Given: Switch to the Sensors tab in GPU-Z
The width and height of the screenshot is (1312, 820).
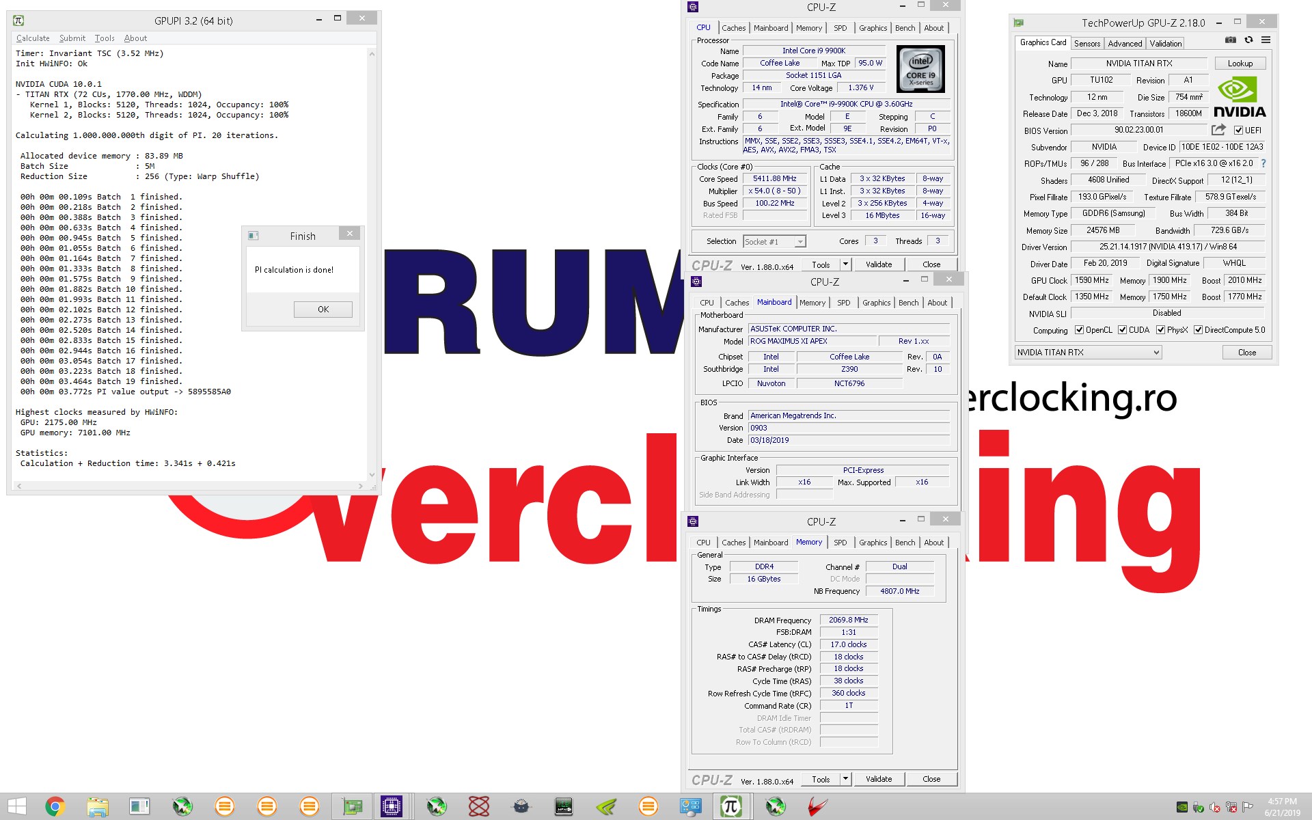Looking at the screenshot, I should [x=1087, y=43].
